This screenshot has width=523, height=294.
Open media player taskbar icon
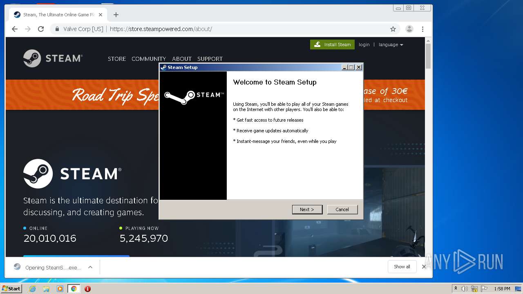(x=60, y=289)
